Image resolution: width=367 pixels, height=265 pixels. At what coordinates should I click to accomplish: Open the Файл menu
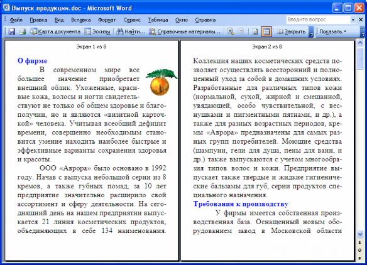click(16, 20)
